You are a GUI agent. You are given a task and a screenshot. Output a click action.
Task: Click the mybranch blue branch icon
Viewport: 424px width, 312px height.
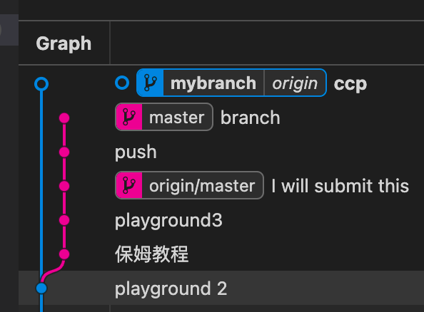coord(151,83)
